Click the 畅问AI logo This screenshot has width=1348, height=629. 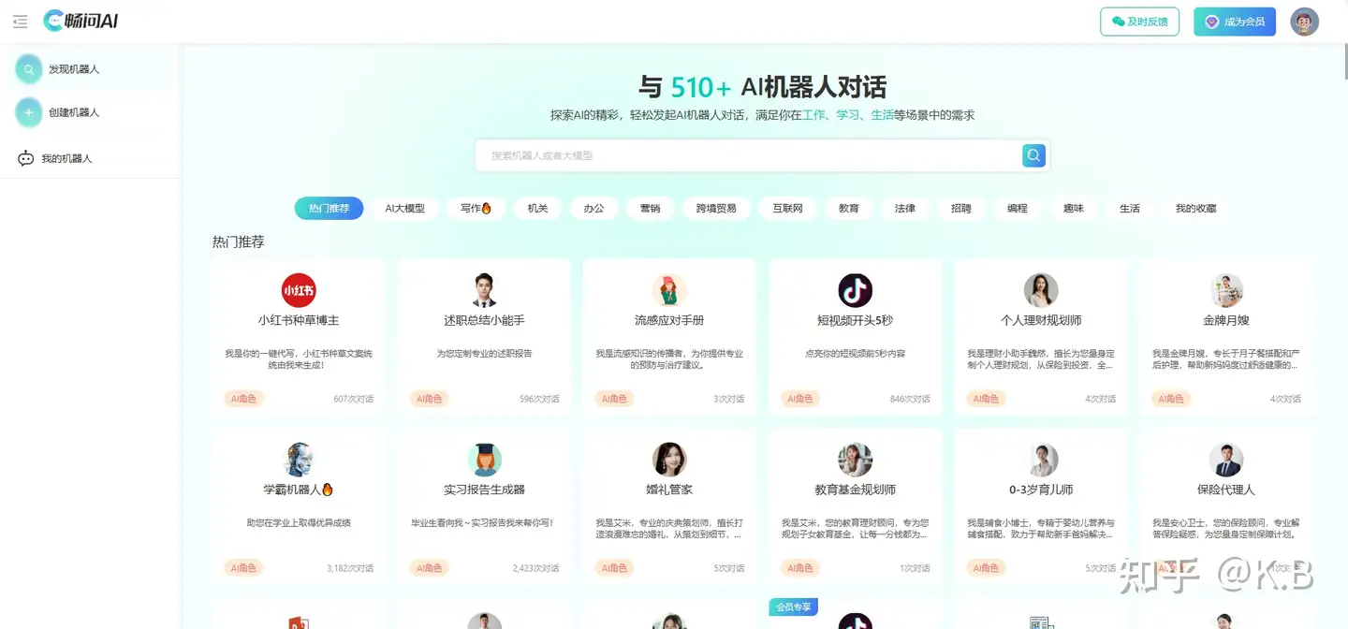click(81, 21)
